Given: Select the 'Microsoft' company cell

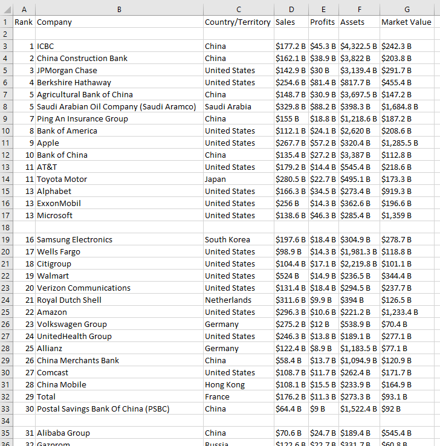Looking at the screenshot, I should coord(119,215).
